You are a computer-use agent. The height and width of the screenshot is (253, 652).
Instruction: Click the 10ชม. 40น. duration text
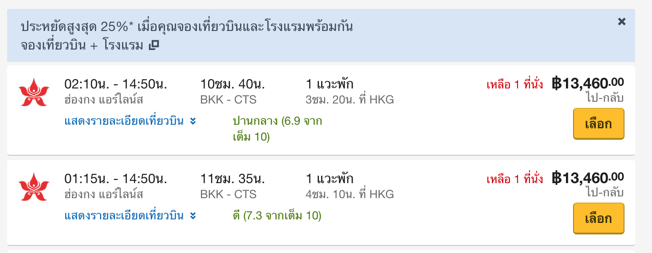(232, 84)
